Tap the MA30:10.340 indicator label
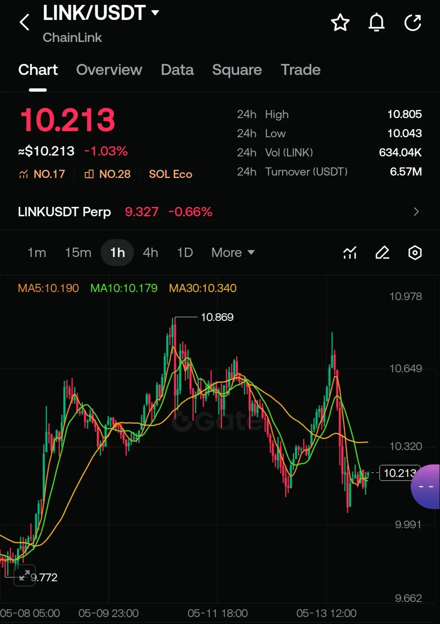The height and width of the screenshot is (624, 440). click(203, 288)
